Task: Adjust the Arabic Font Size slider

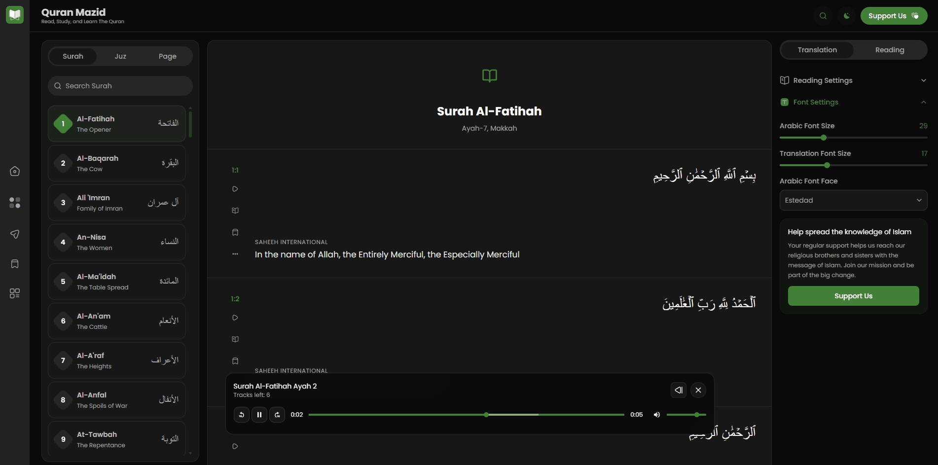Action: point(853,138)
